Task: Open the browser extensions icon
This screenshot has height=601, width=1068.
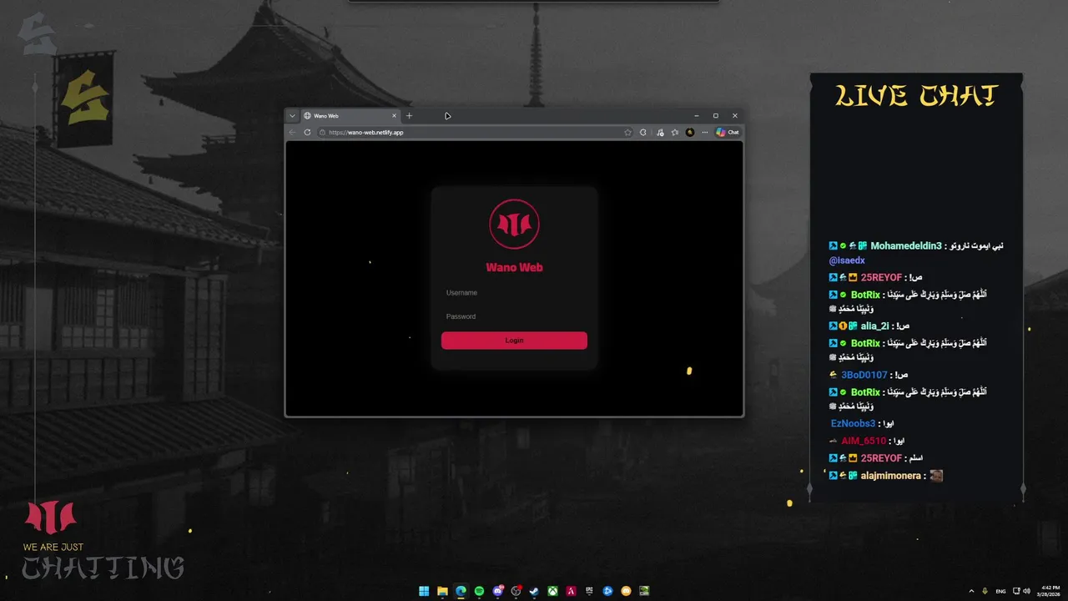Action: (643, 132)
